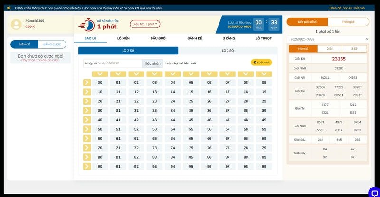Select row arrow for numbers 50-59

coord(86,129)
